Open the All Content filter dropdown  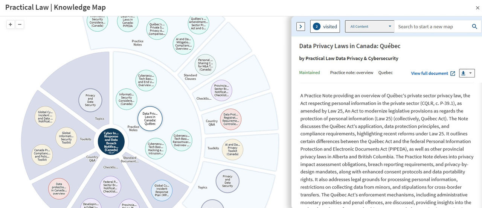click(369, 26)
